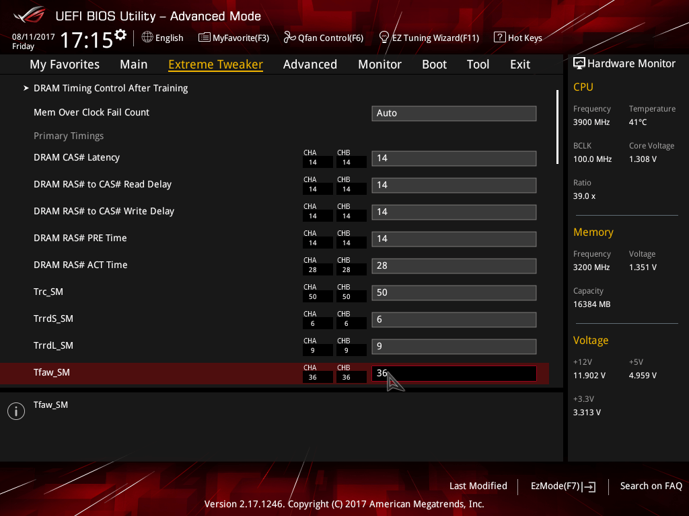Edit DRAM RAS# to CAS# Read Delay field

454,185
